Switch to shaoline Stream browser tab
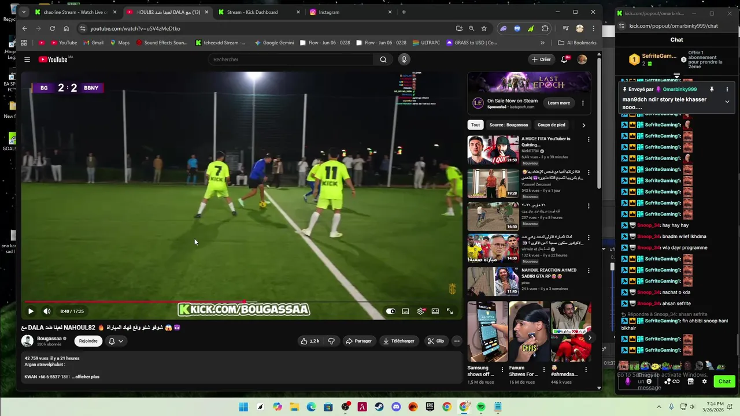740x416 pixels. click(75, 12)
